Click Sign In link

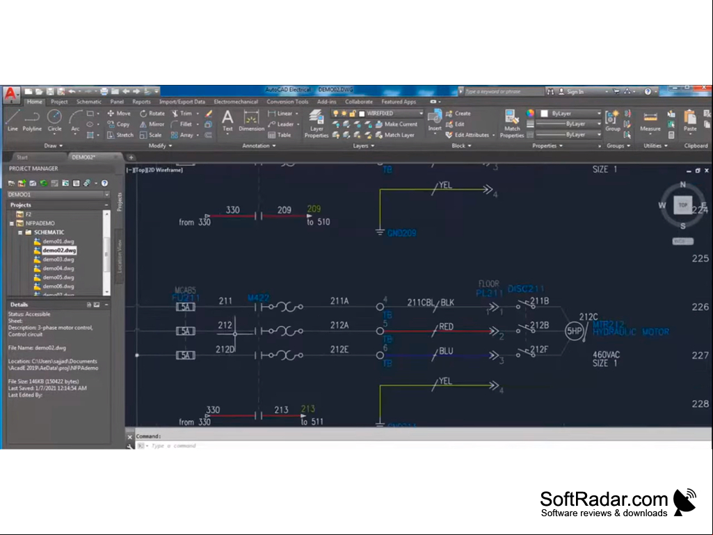571,92
